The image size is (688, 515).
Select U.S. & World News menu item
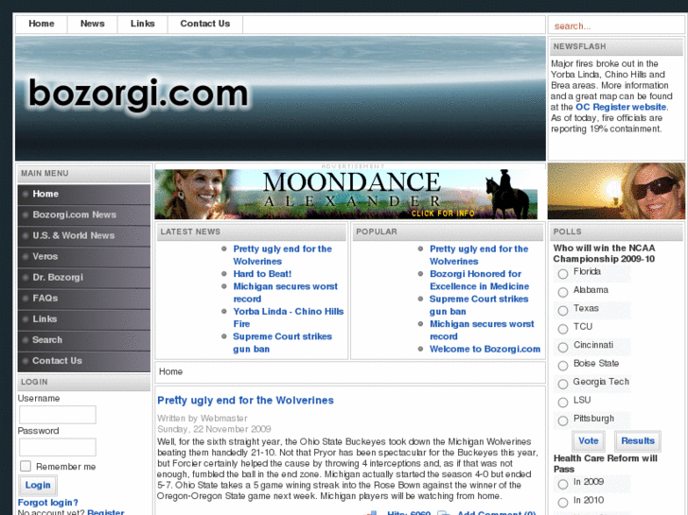pos(84,236)
